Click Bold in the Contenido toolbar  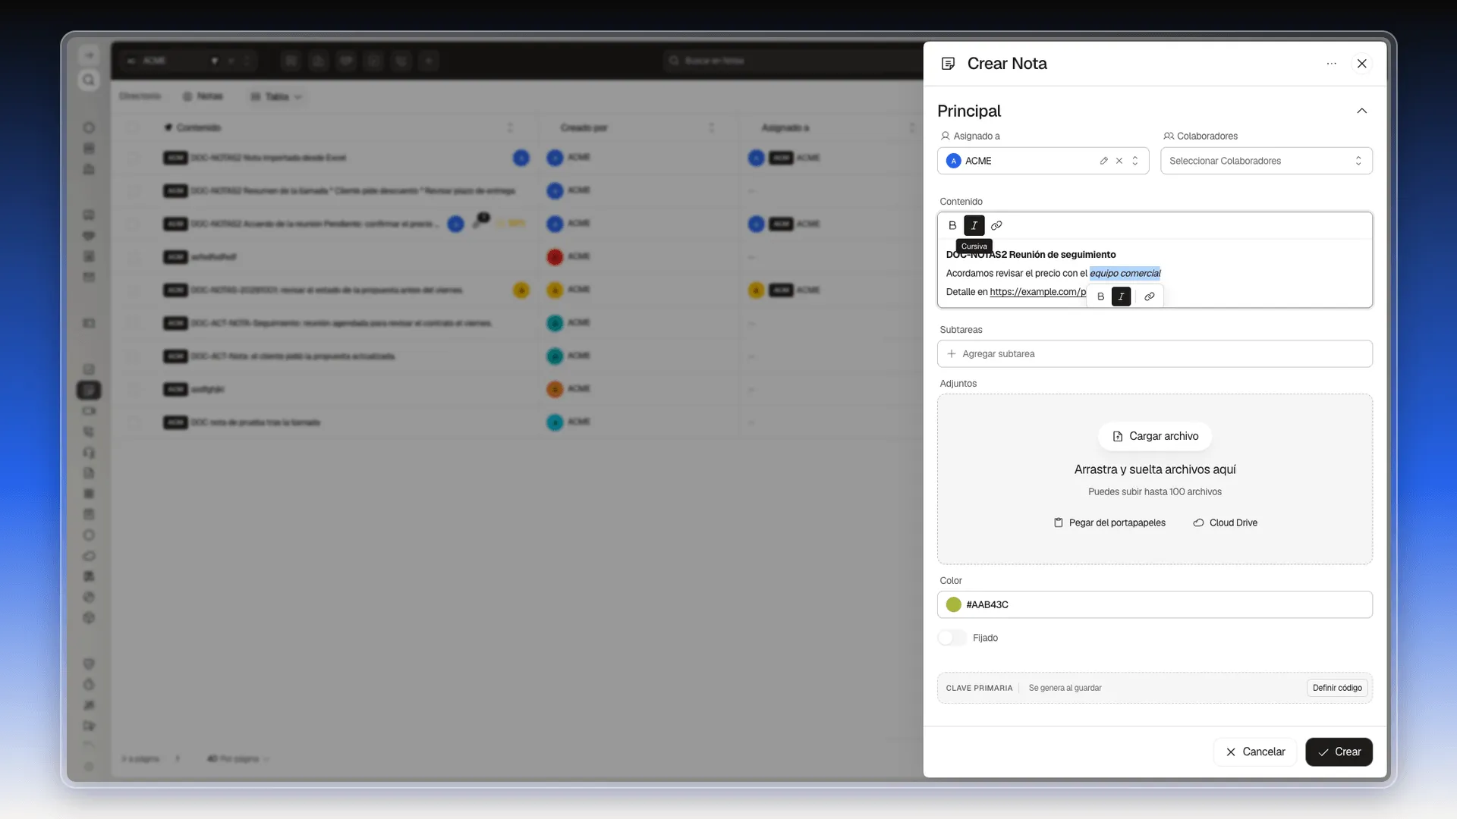click(x=952, y=225)
